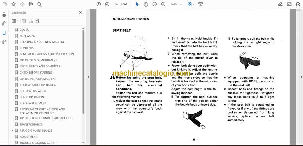Open attachments paperclip panel
The height and width of the screenshot is (146, 303).
4,42
